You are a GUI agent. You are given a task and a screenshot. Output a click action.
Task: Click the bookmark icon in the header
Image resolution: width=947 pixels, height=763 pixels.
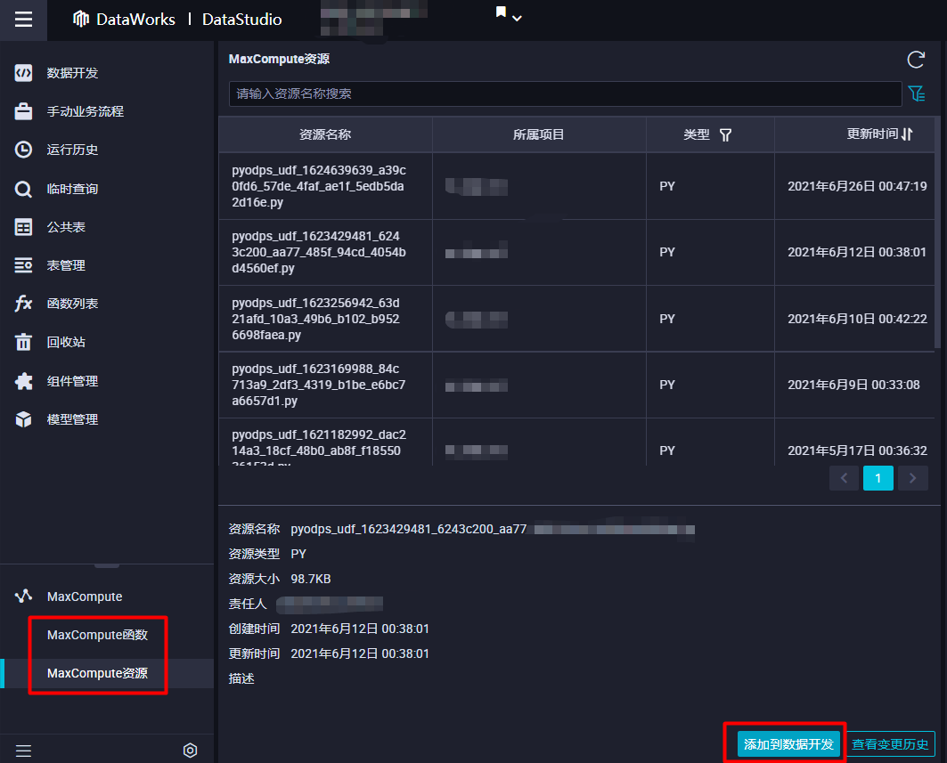pyautogui.click(x=501, y=12)
